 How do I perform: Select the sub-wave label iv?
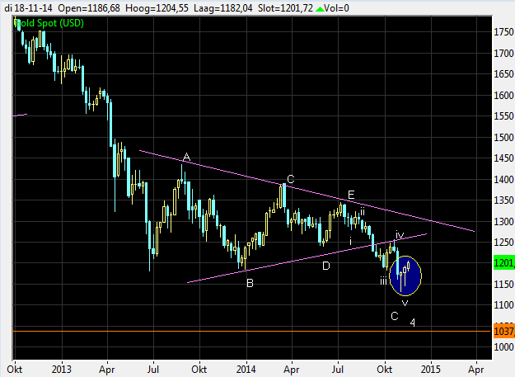coord(399,235)
